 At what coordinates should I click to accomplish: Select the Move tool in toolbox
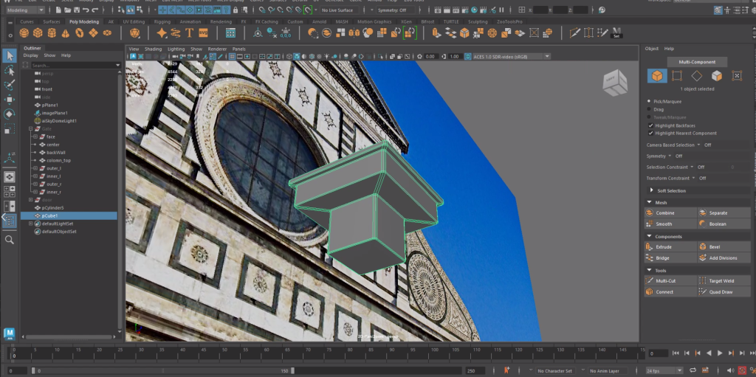click(9, 100)
